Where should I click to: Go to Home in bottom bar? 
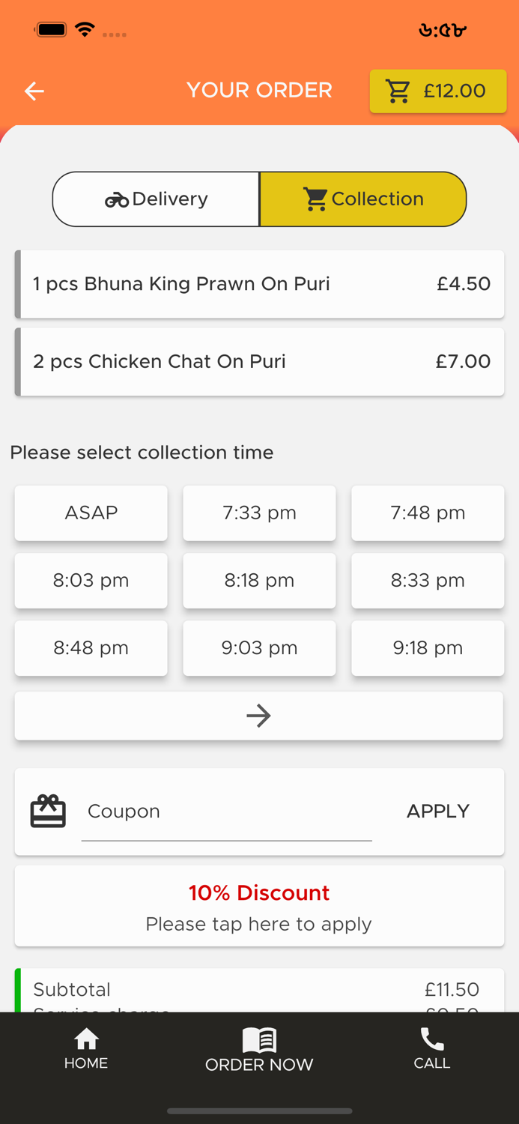[86, 1048]
